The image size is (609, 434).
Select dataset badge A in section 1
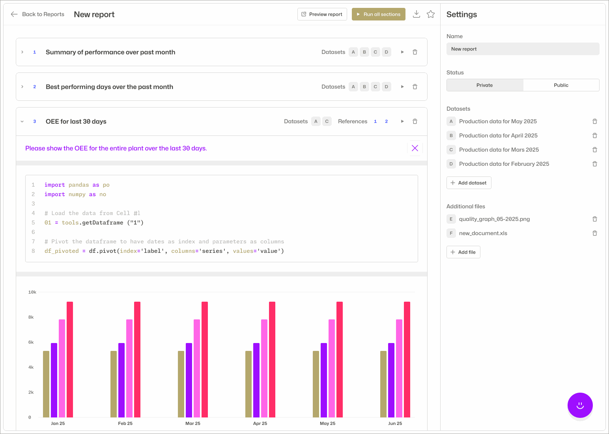[x=353, y=52]
